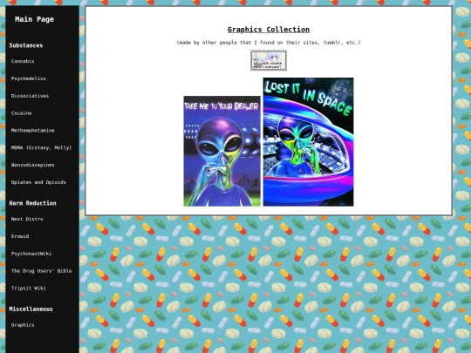
Task: Open Opiates and Opioids link
Action: [x=38, y=182]
